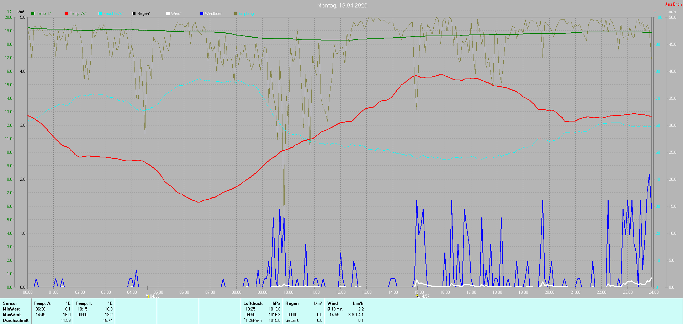
Task: Click the 'Temp. A.' column header
Action: (x=42, y=303)
